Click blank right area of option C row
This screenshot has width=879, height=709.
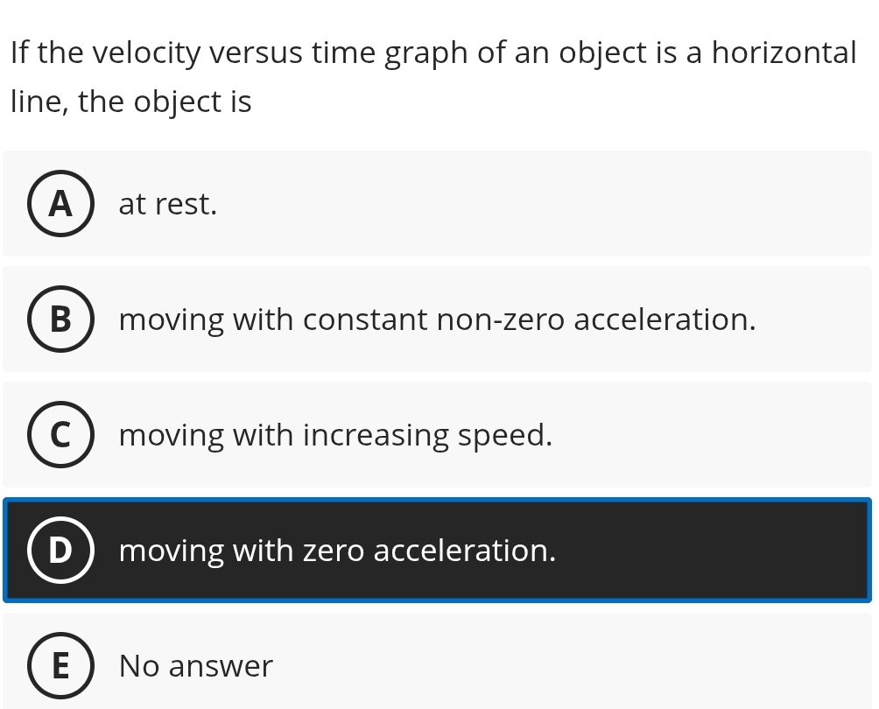pyautogui.click(x=718, y=435)
